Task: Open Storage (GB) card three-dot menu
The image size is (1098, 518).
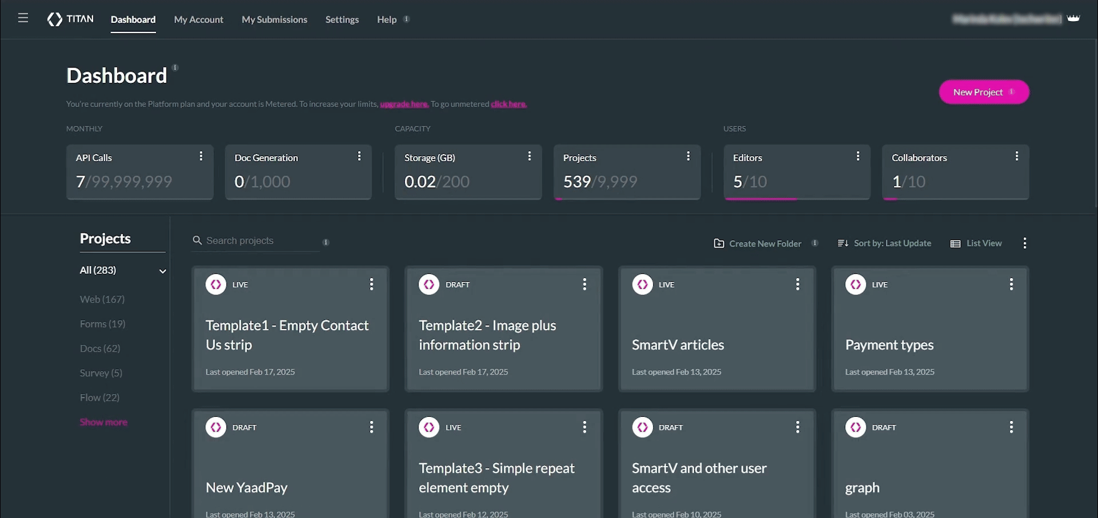Action: pos(530,156)
